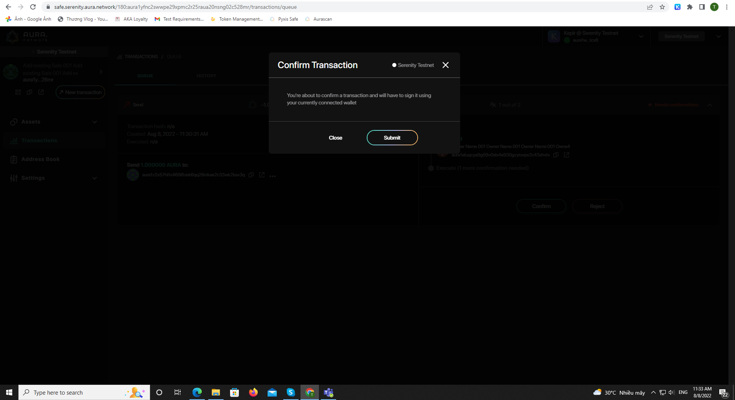This screenshot has width=735, height=400.
Task: Switch to the Queue tab
Action: pyautogui.click(x=145, y=76)
